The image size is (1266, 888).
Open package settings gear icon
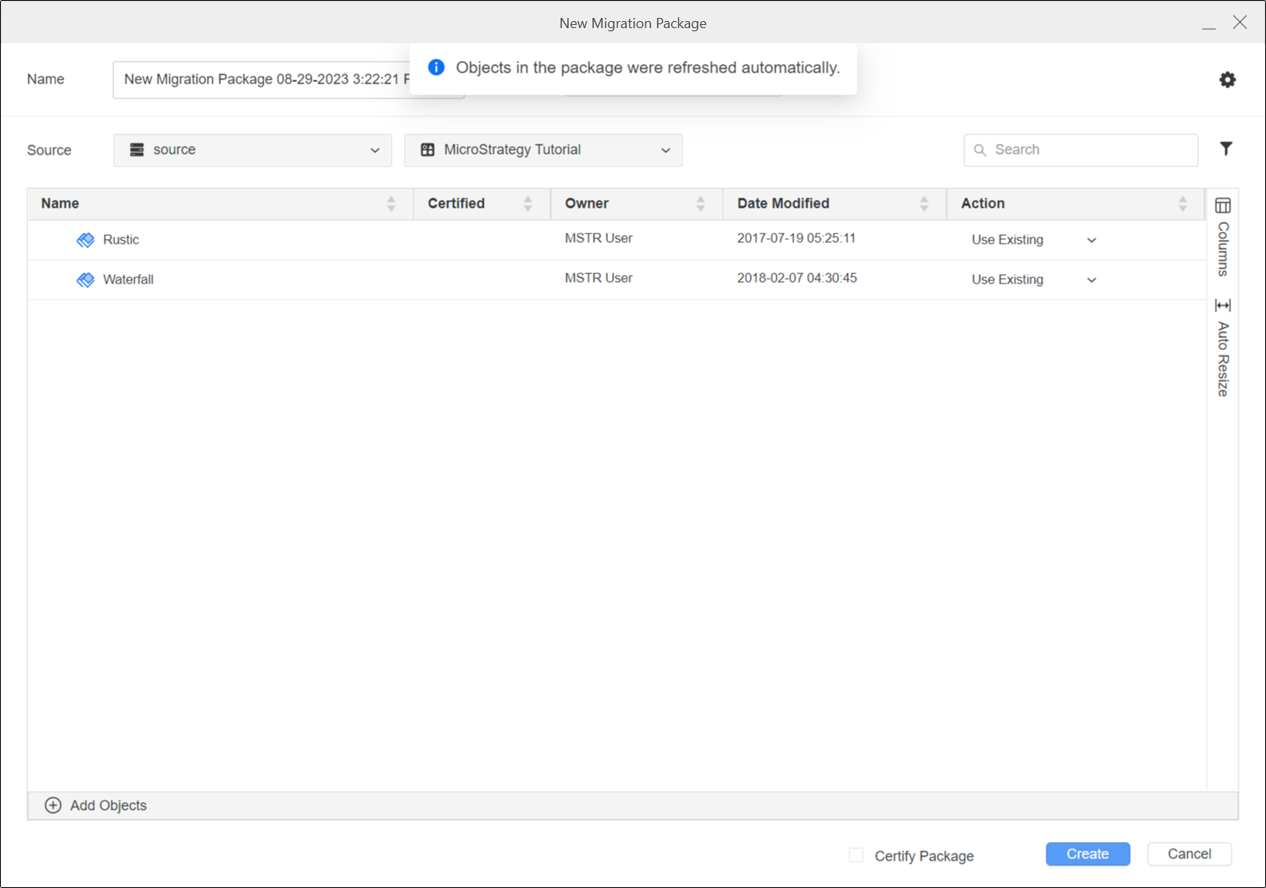point(1227,80)
